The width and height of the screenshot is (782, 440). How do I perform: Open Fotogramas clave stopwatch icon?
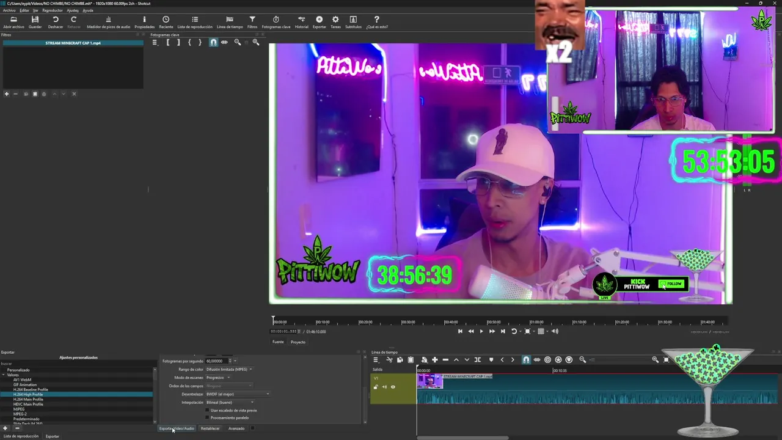pos(276,23)
